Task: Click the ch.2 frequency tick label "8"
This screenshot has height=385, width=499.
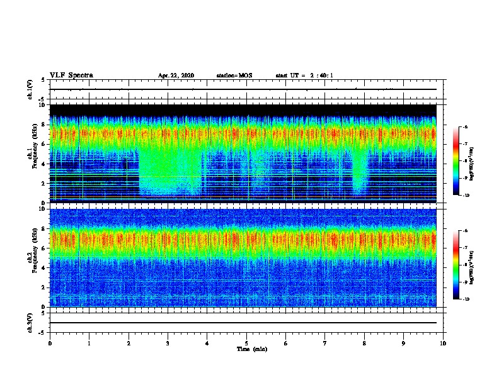Action: click(x=43, y=229)
